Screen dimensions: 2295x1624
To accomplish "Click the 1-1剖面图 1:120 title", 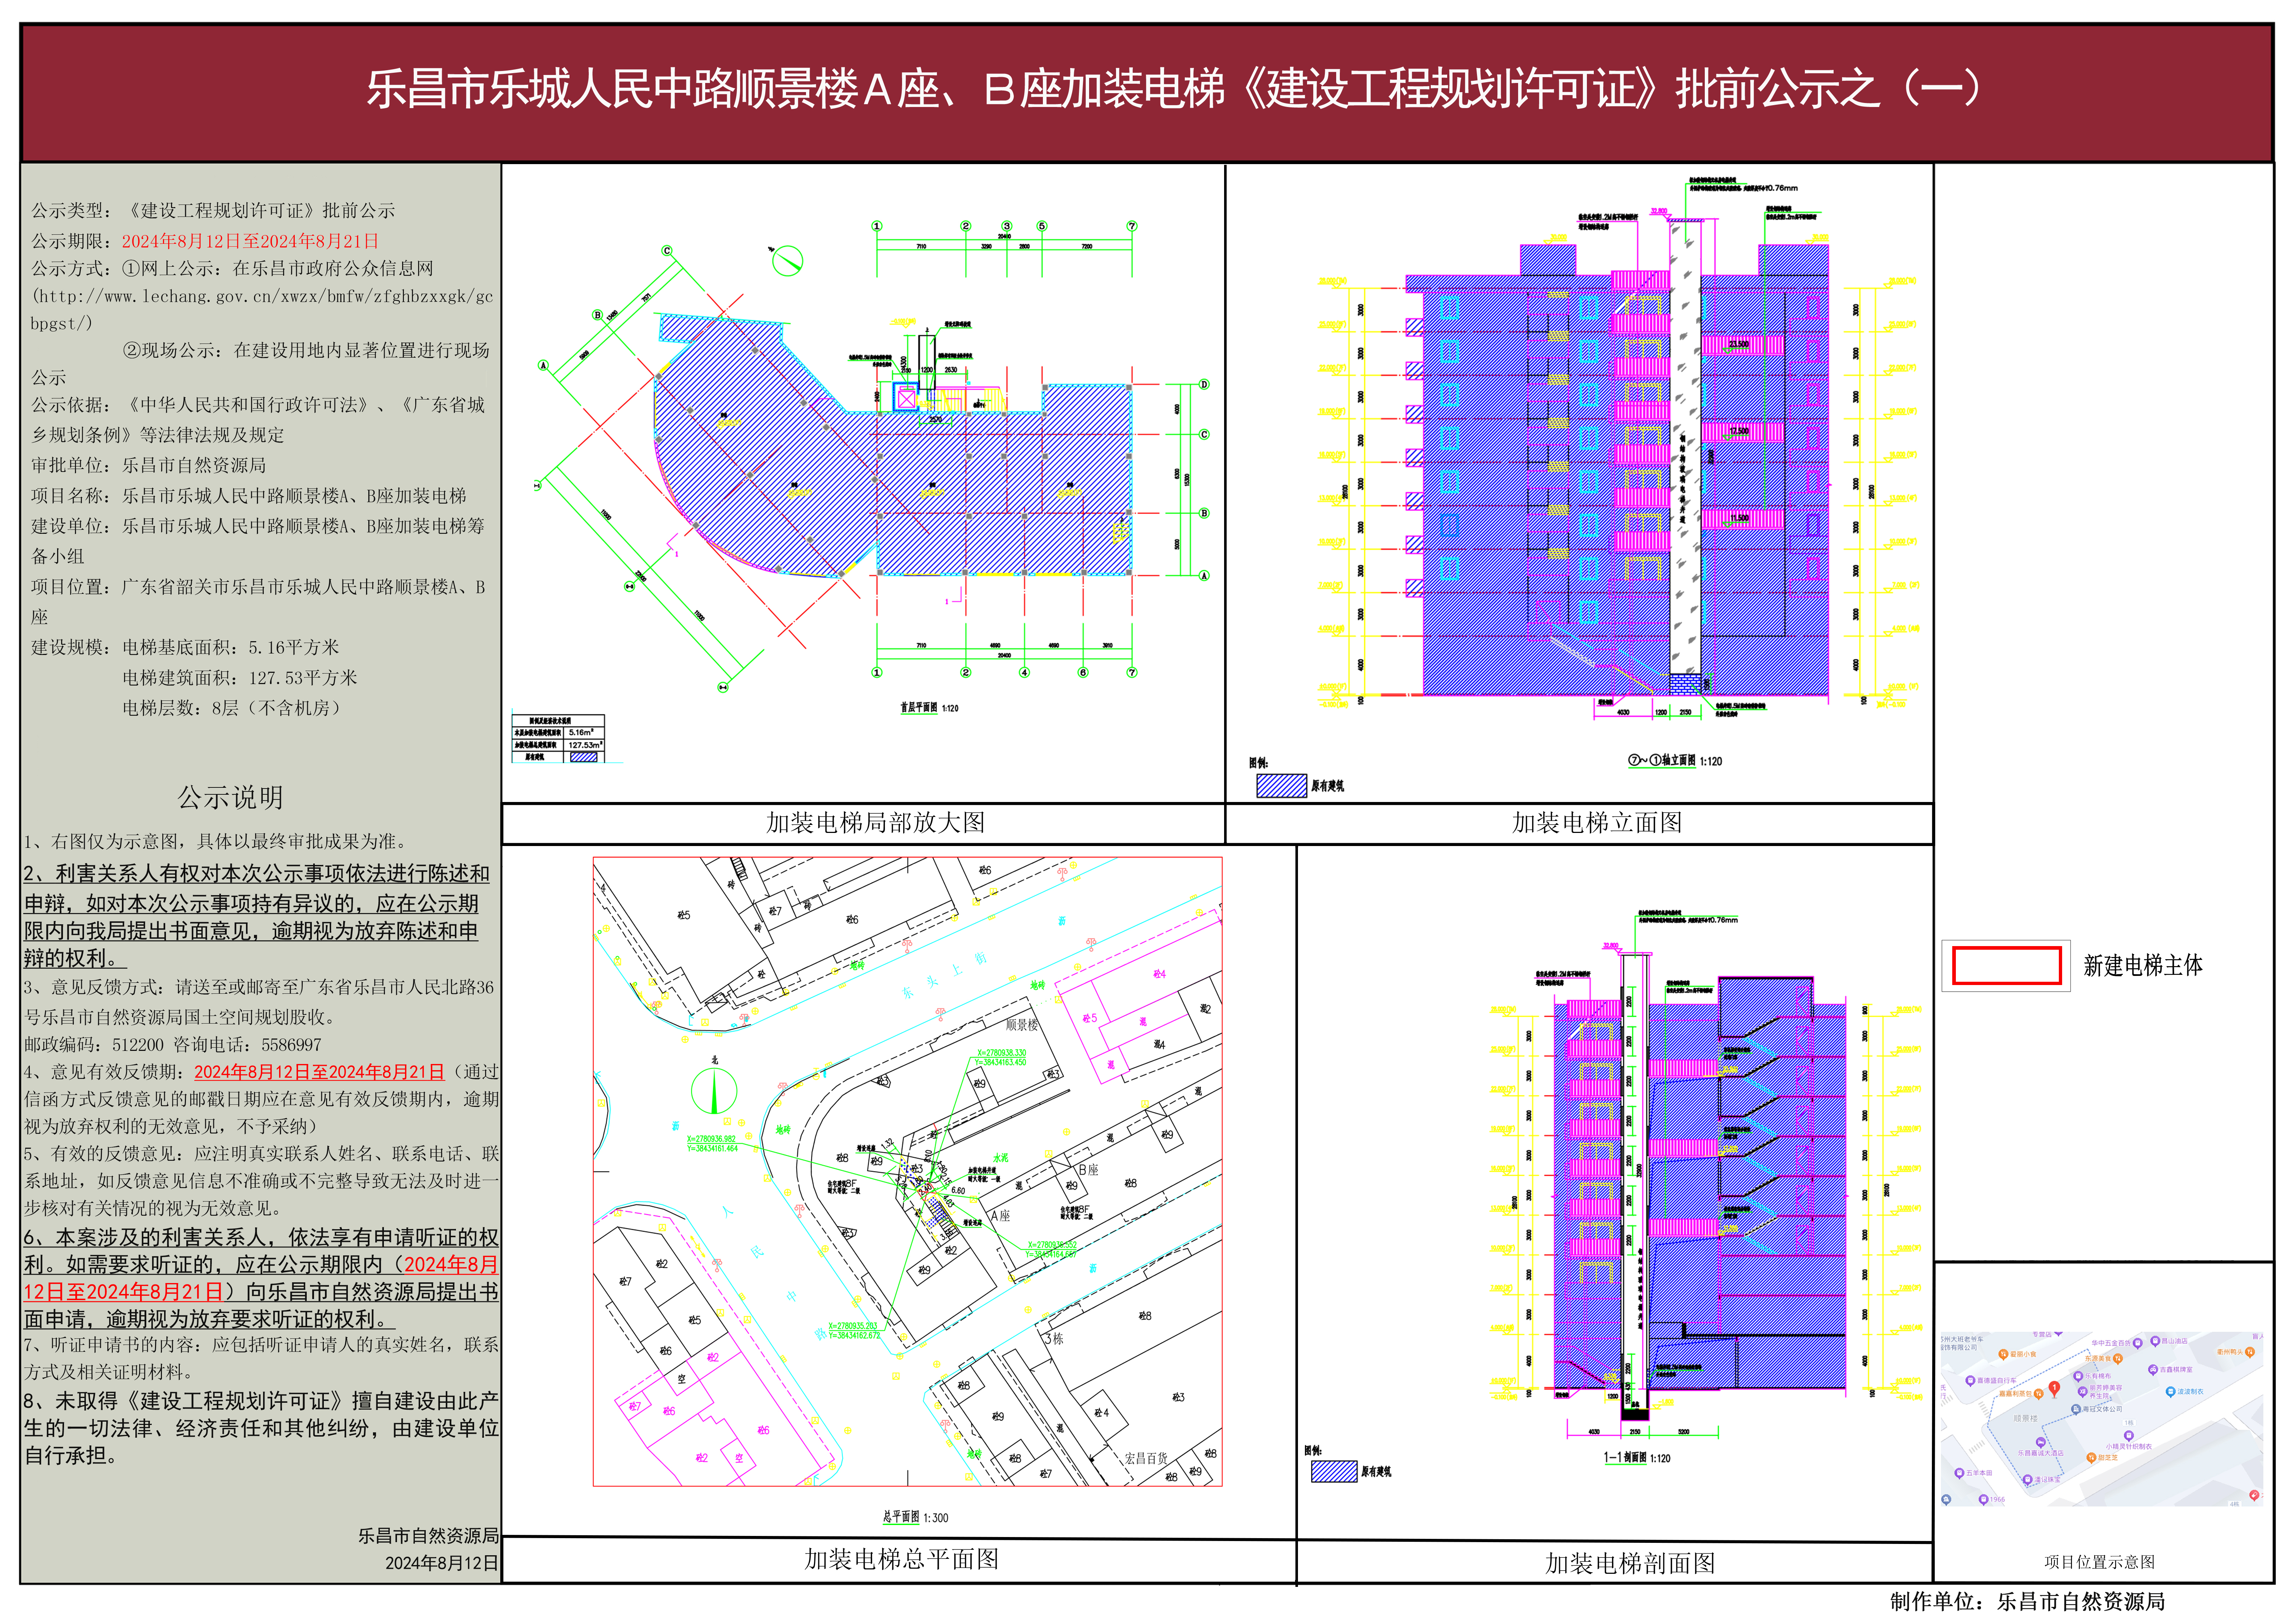I will point(1637,1458).
